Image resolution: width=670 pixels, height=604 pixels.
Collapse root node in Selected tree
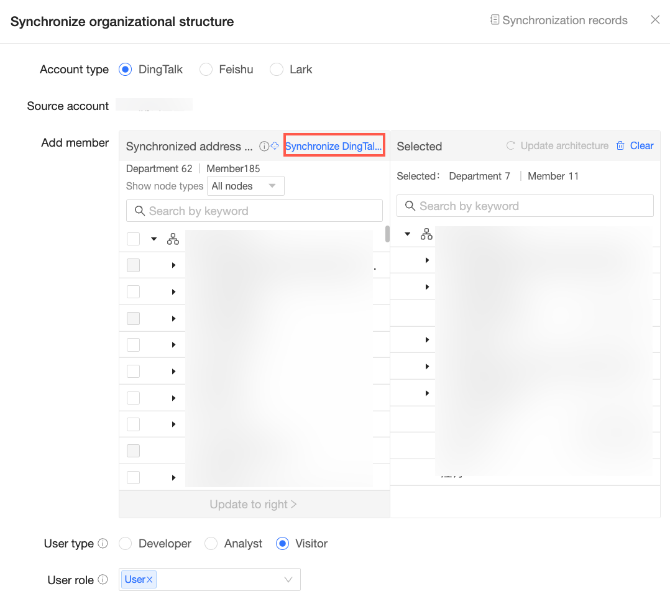click(408, 234)
